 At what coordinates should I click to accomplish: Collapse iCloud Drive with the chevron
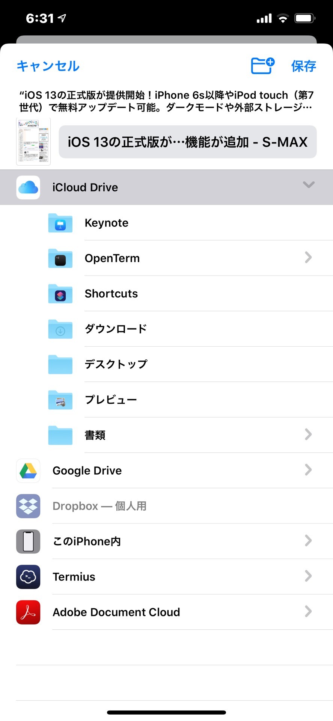(309, 184)
